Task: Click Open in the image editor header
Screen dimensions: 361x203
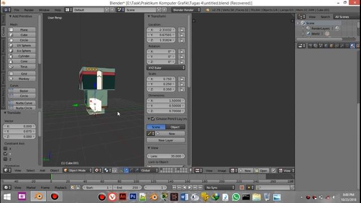Action: (x=261, y=170)
